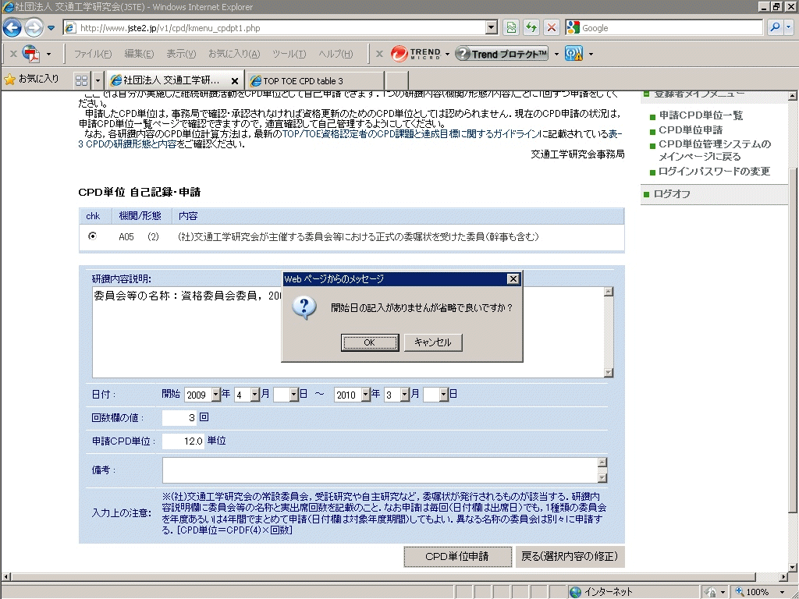The height and width of the screenshot is (599, 799).
Task: Open the end year 2010 dropdown
Action: pos(365,394)
